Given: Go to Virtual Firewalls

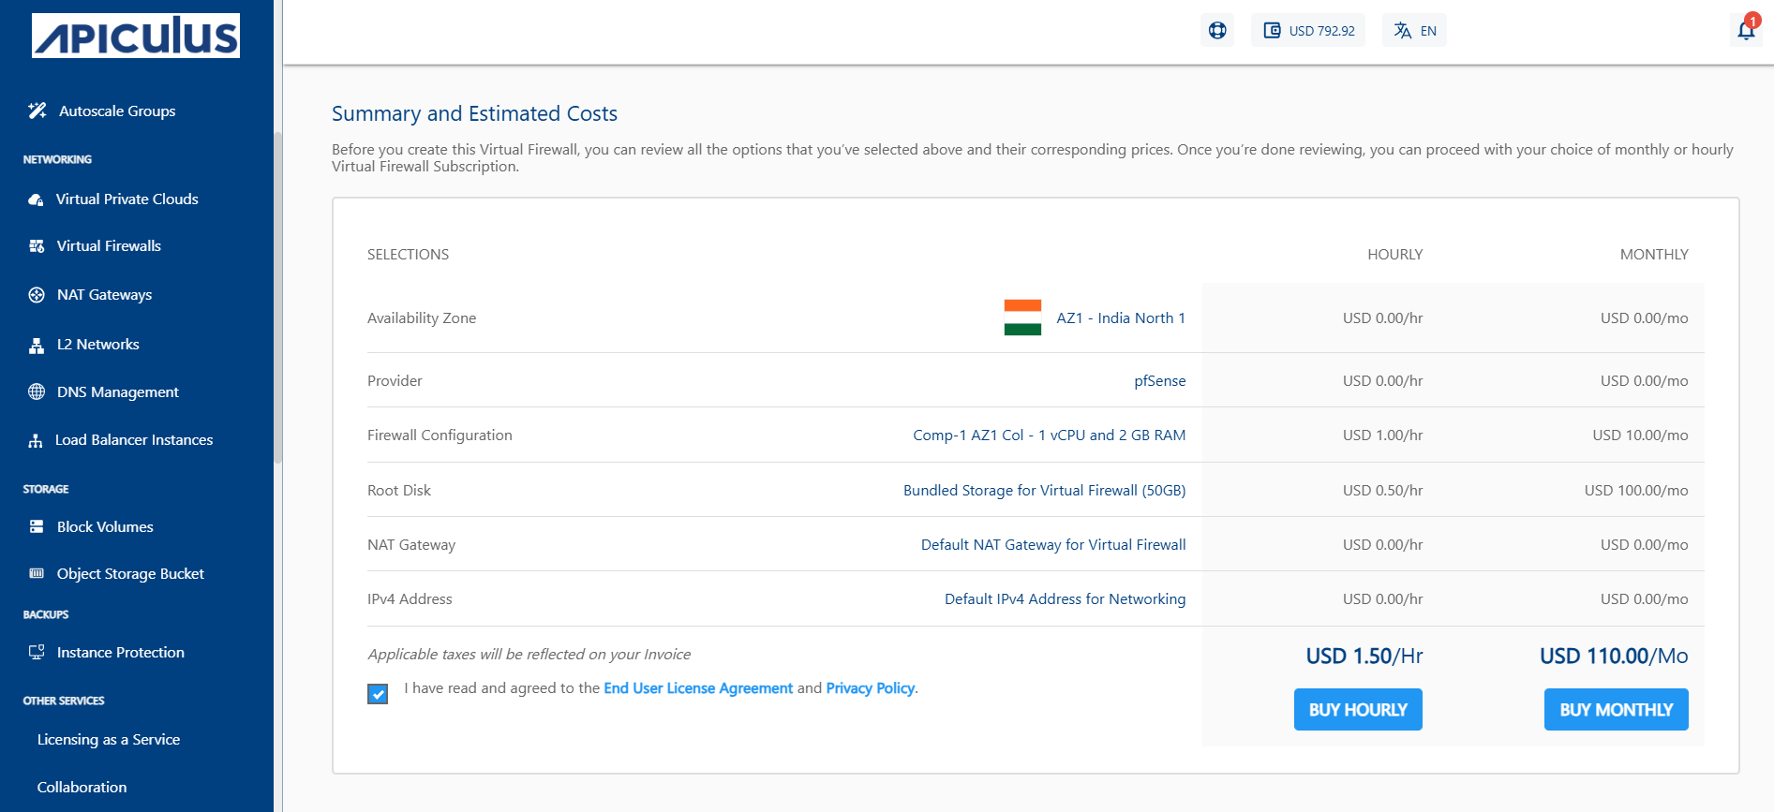Looking at the screenshot, I should 109,246.
